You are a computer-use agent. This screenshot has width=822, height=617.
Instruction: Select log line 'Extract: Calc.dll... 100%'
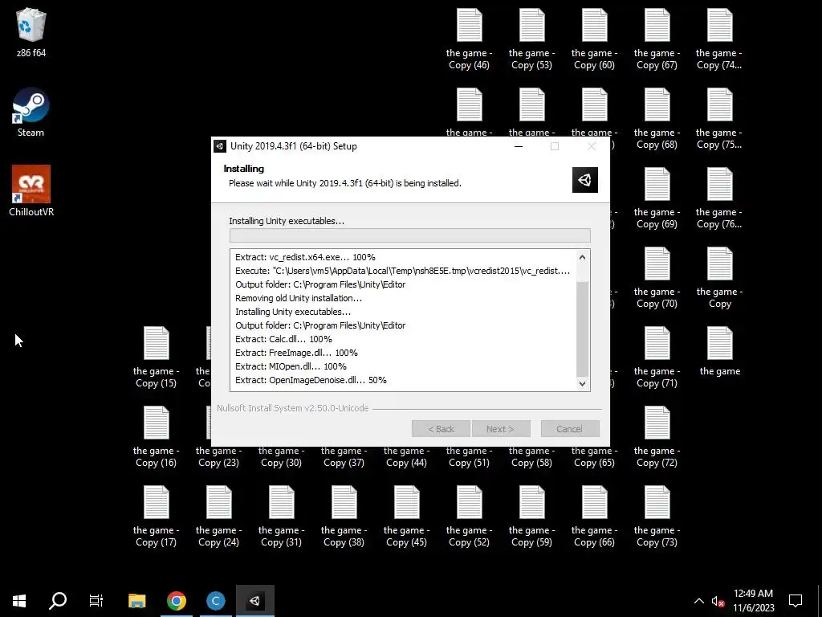pyautogui.click(x=283, y=339)
